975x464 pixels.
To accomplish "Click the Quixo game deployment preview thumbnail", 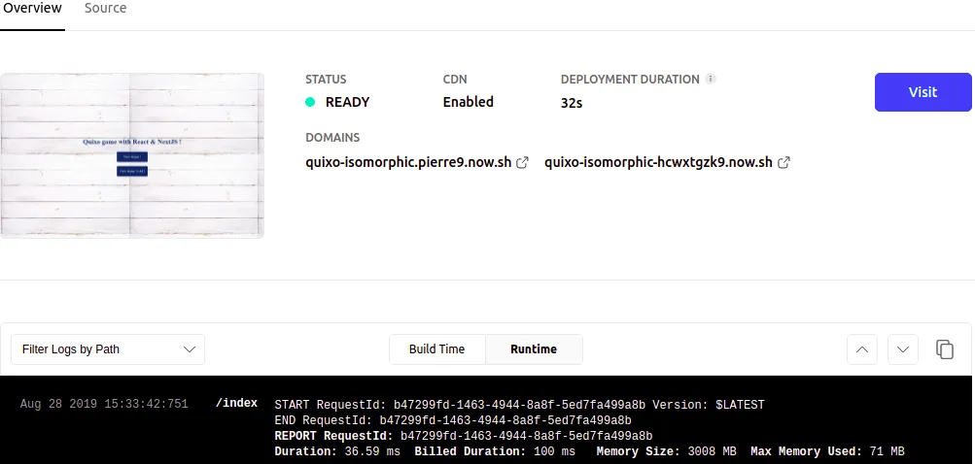I will click(x=132, y=155).
